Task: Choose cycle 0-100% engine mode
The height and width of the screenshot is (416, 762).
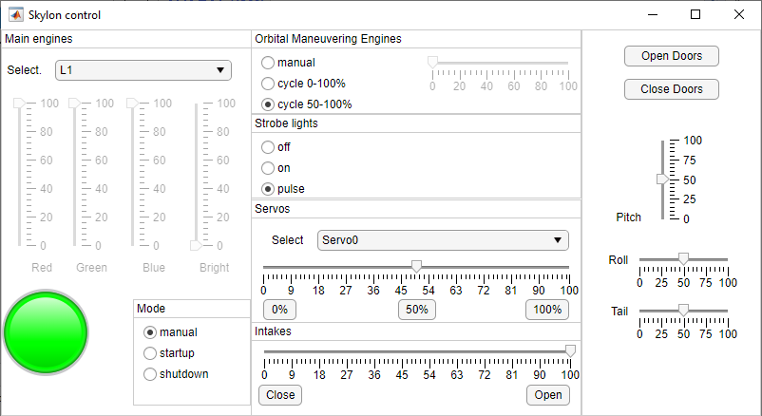Action: click(x=268, y=84)
